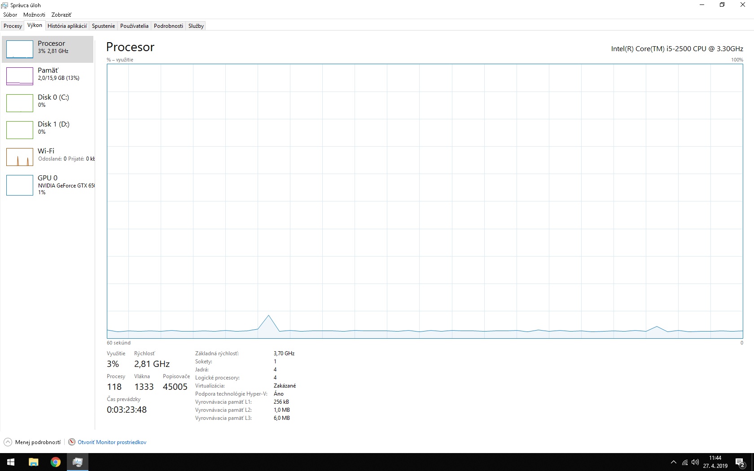This screenshot has height=471, width=754.
Task: Open the volume tray icon
Action: [x=695, y=462]
